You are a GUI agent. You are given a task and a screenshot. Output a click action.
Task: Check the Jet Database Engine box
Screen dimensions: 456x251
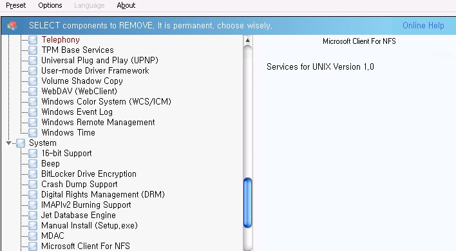pos(33,216)
